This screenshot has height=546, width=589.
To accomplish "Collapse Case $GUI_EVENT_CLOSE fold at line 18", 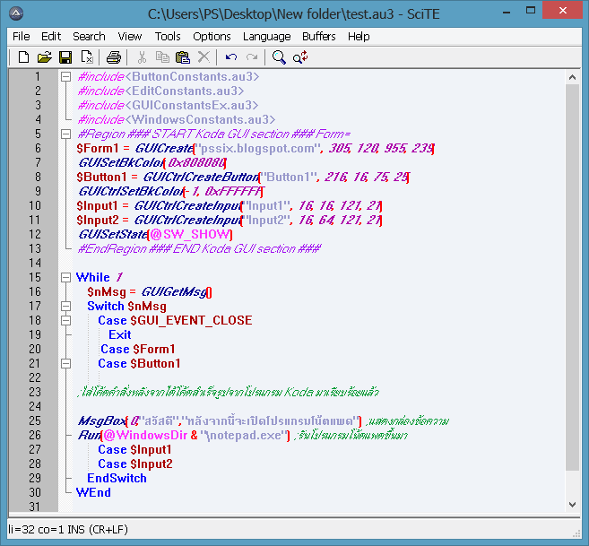I will [x=65, y=321].
